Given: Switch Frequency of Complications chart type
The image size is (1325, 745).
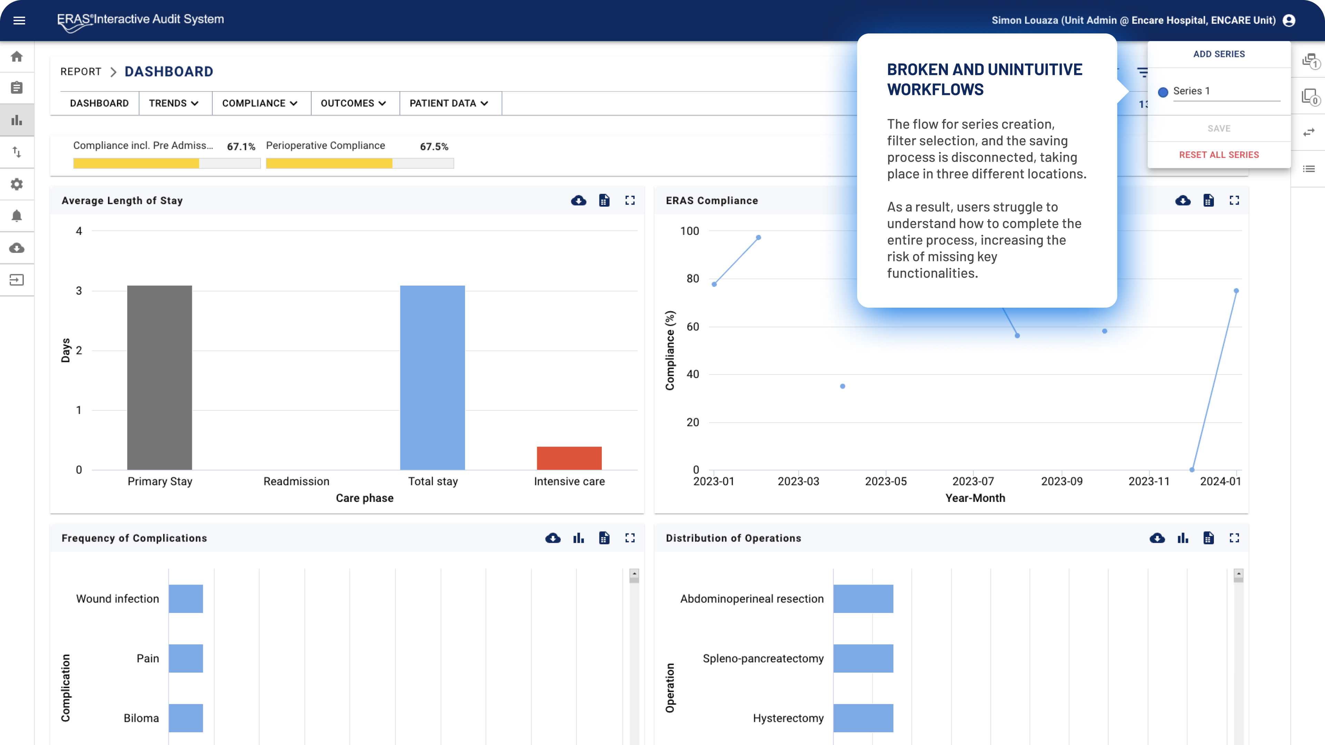Looking at the screenshot, I should coord(579,538).
